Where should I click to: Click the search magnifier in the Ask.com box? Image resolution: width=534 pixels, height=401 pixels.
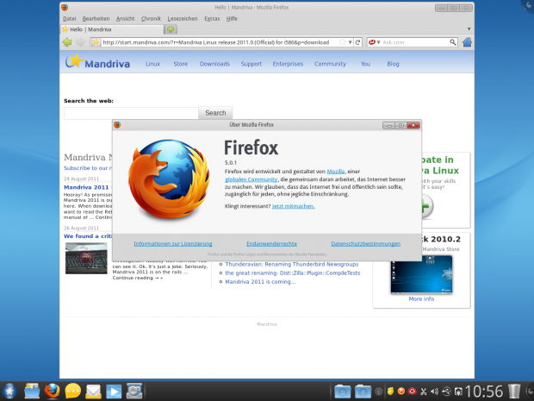tap(452, 42)
